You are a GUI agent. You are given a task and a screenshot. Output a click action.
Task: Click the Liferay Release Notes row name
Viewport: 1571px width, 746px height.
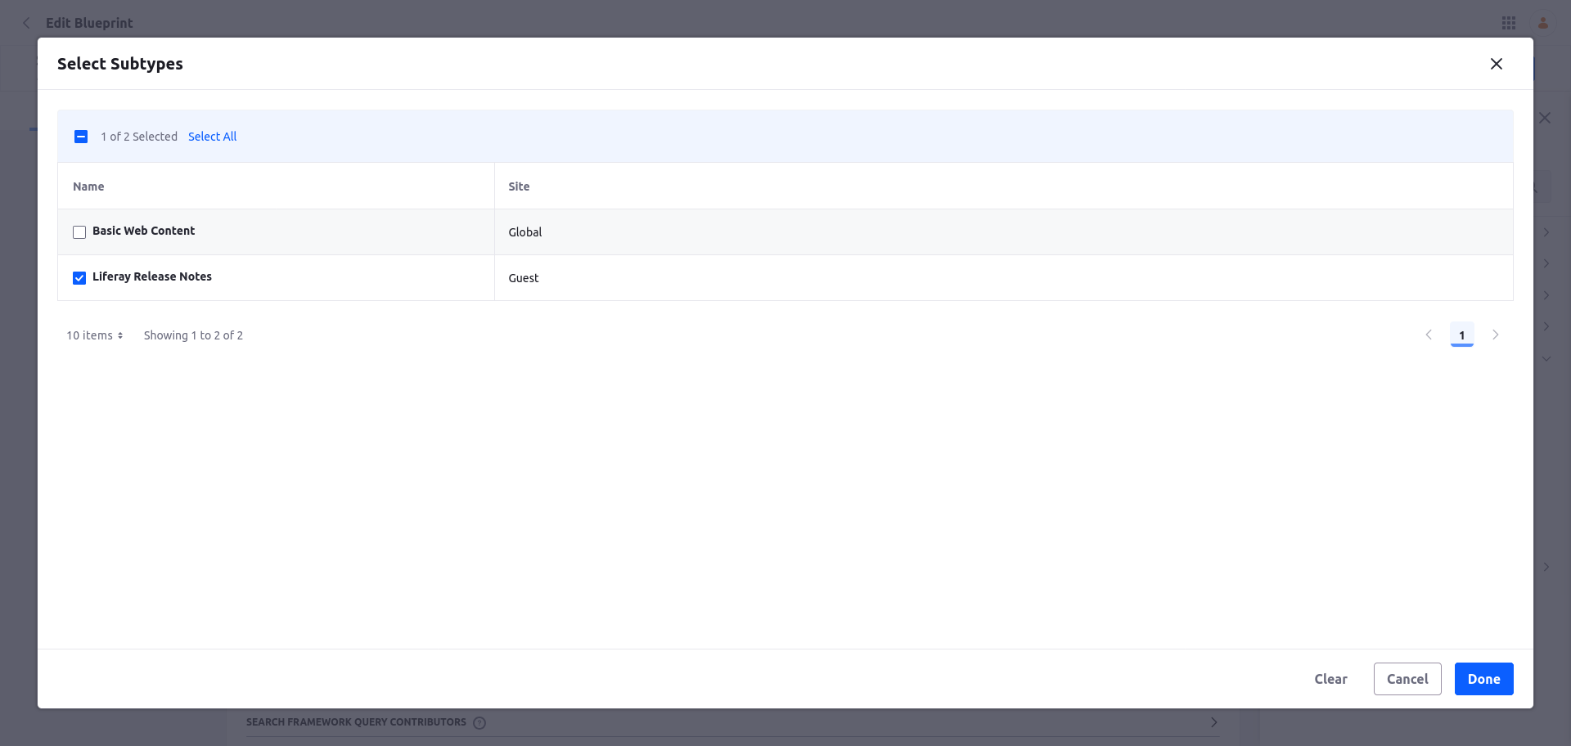(x=152, y=276)
